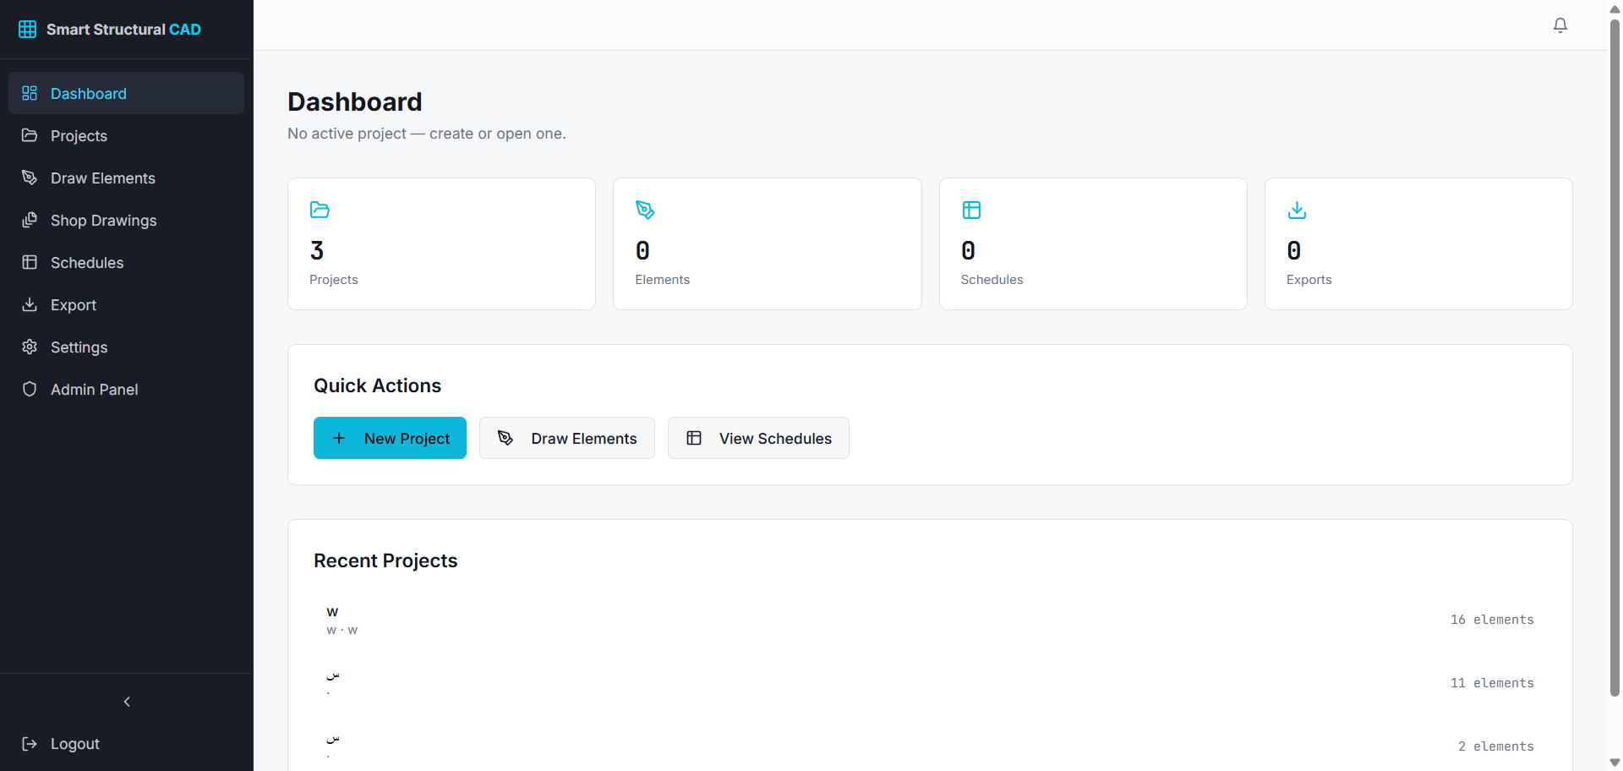Click the Admin Panel shield icon
This screenshot has height=771, width=1623.
click(30, 389)
